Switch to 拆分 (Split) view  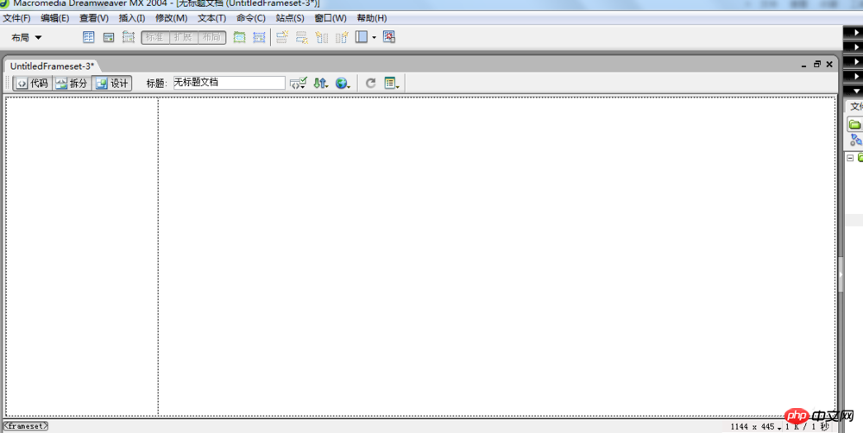pos(72,84)
